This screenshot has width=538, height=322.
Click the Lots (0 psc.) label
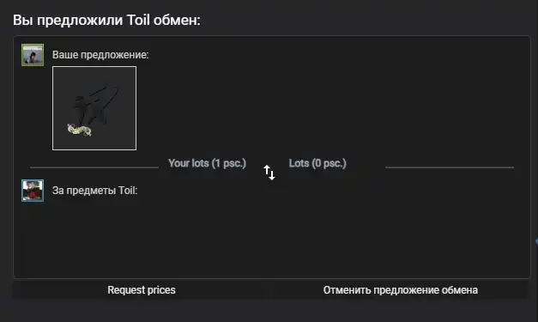pyautogui.click(x=317, y=163)
